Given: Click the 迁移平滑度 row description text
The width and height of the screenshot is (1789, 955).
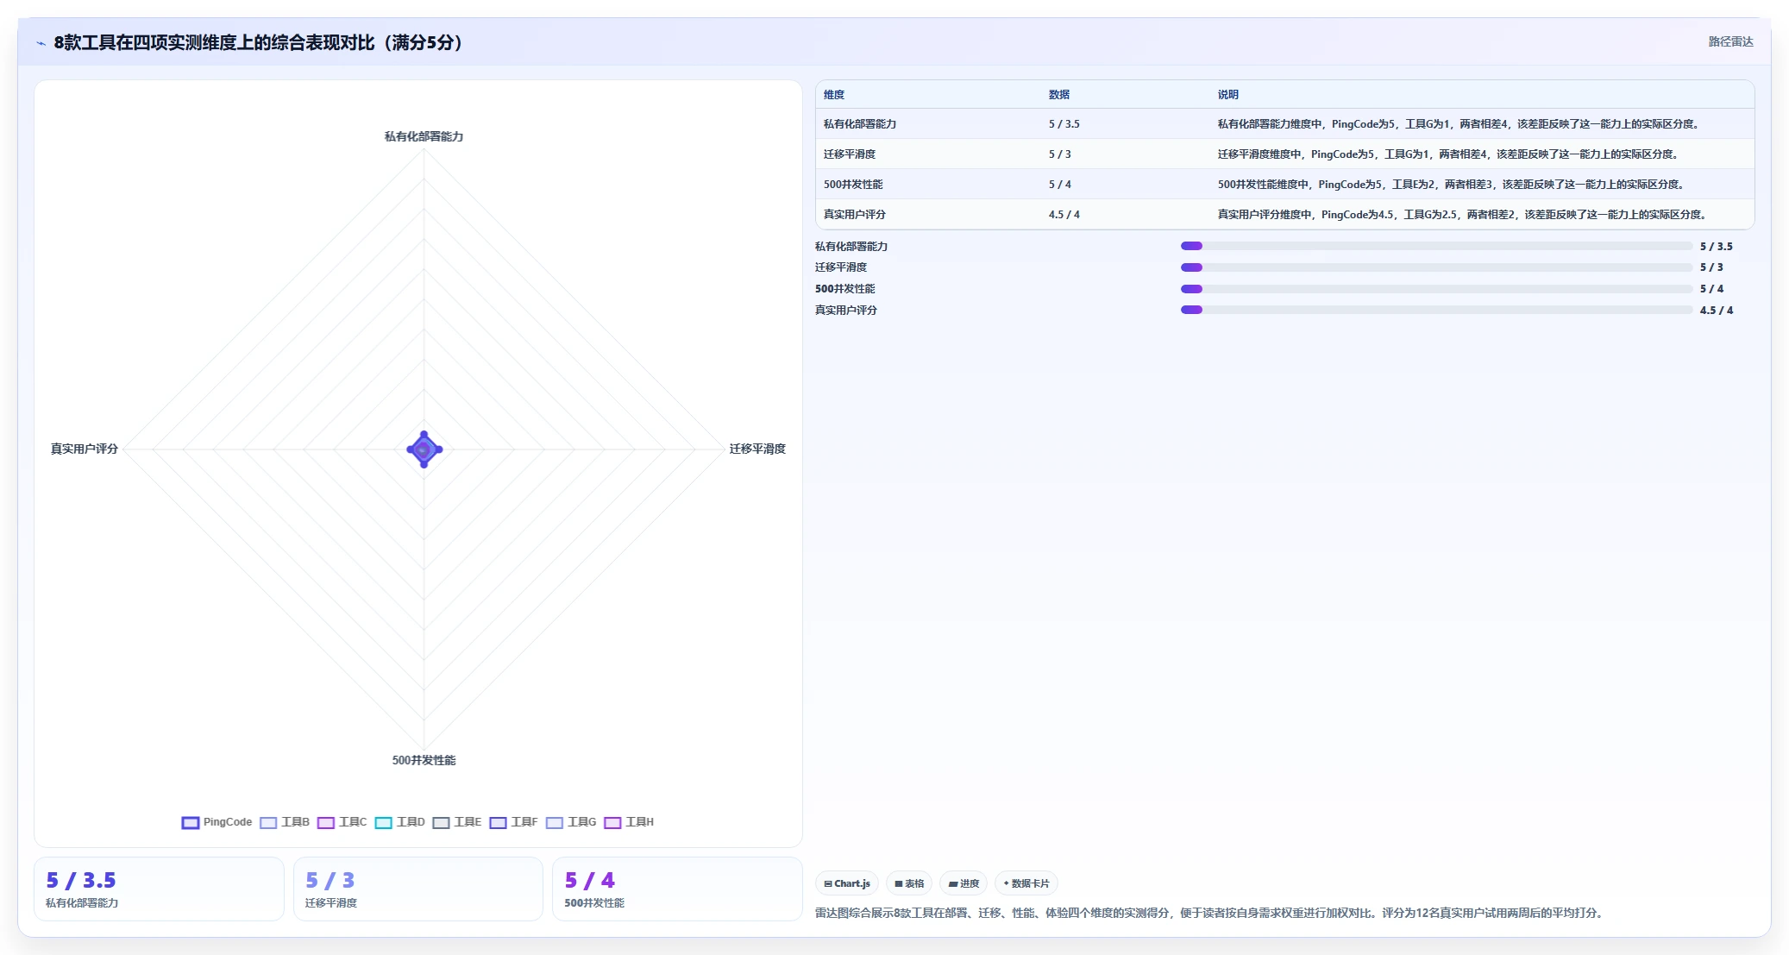Looking at the screenshot, I should coord(1449,154).
